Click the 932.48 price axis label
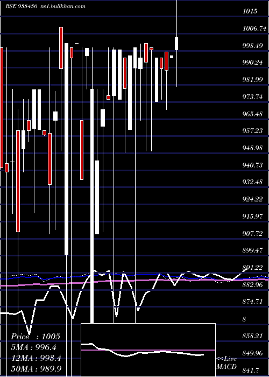 pos(252,182)
